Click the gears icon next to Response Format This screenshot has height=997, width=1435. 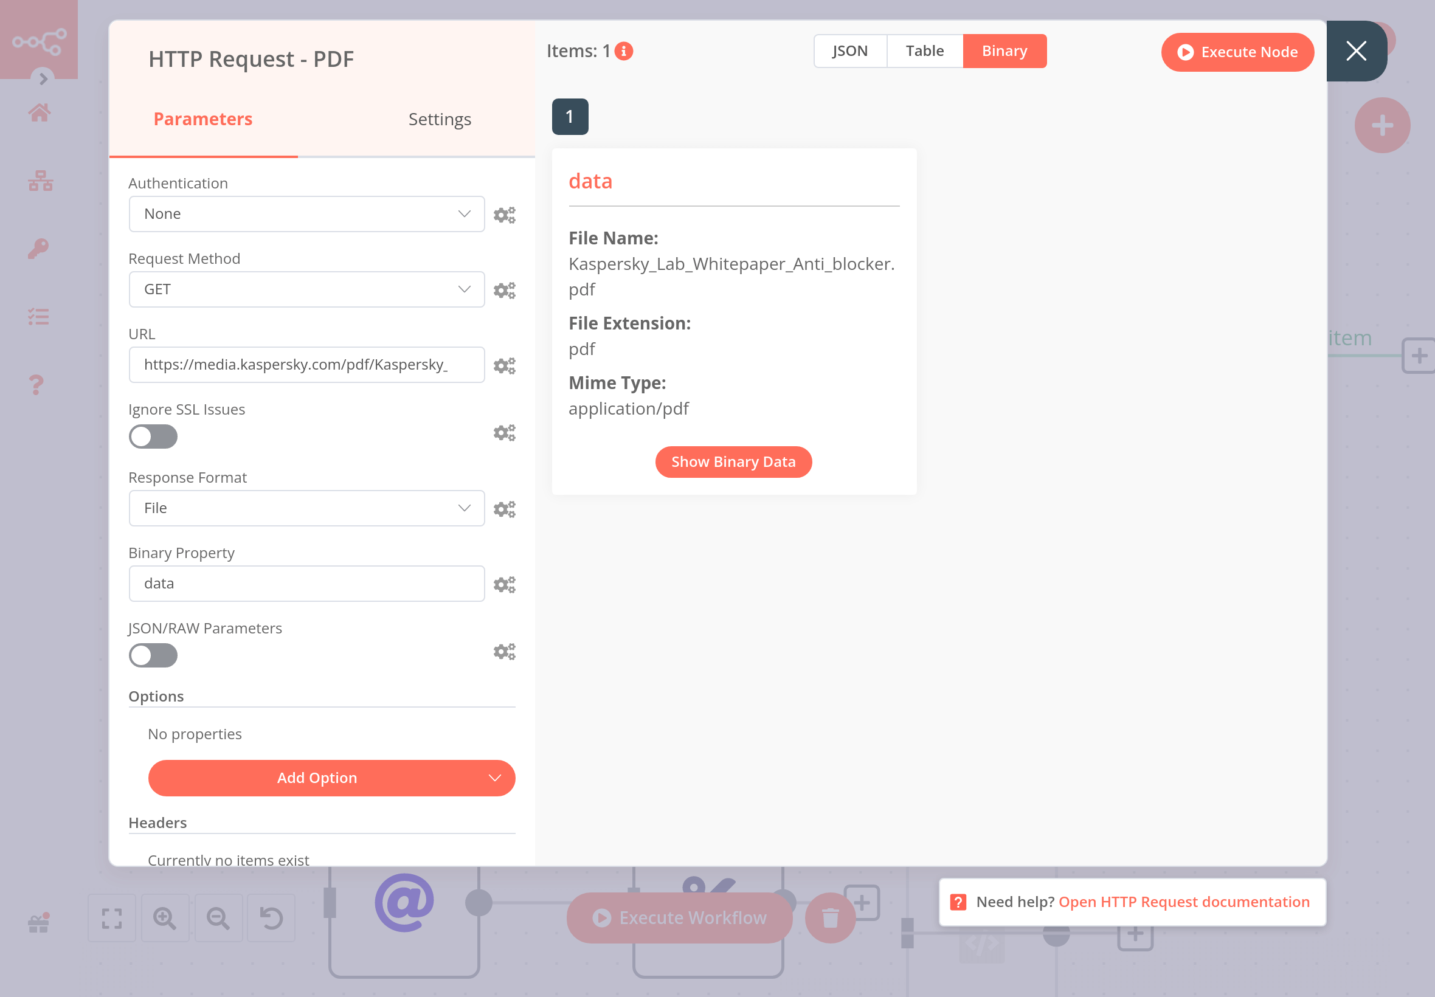point(504,509)
